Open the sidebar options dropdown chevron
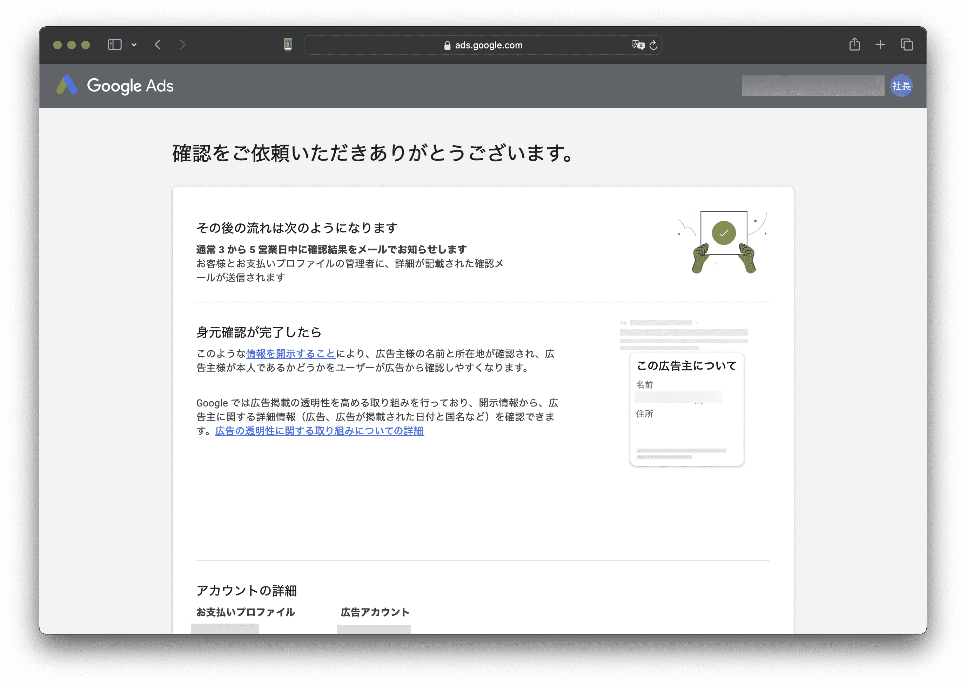Screen dimensions: 966x686 [x=134, y=45]
